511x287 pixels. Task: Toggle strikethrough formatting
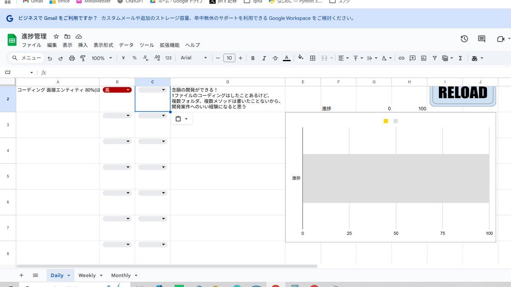[x=275, y=58]
